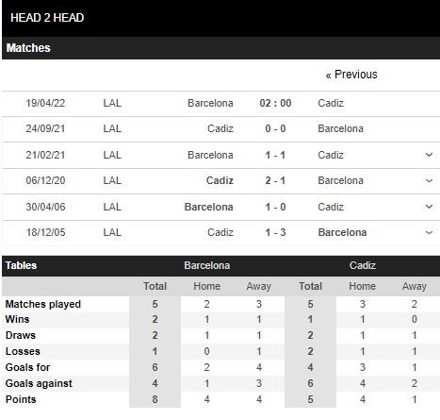
Task: Click the LAL competition label for 30/04/06
Action: point(112,207)
